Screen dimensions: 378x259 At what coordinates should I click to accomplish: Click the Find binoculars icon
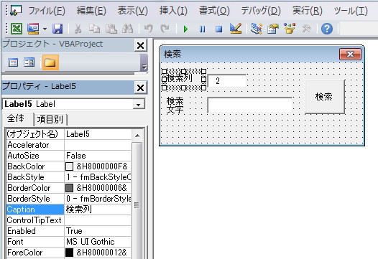pyautogui.click(x=127, y=29)
